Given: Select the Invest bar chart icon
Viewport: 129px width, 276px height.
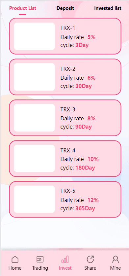Looking at the screenshot, I should [x=65, y=259].
